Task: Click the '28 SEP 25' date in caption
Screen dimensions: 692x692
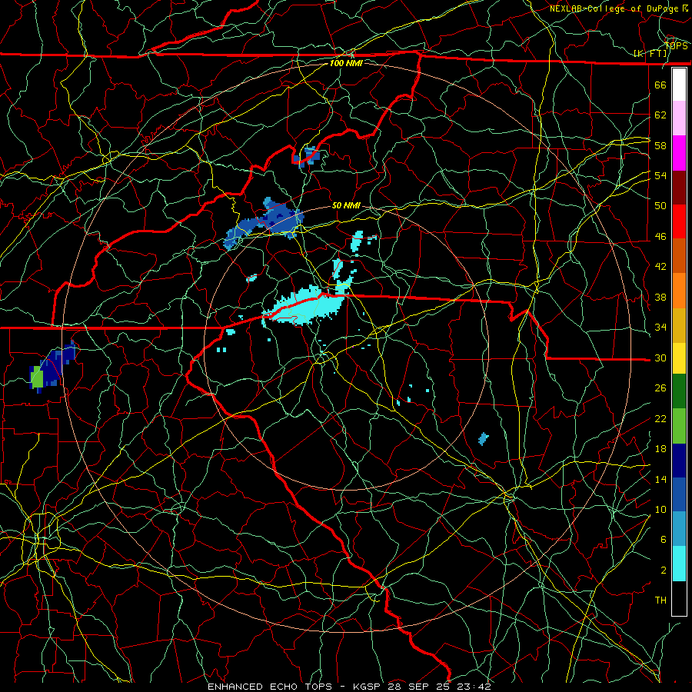Action: pyautogui.click(x=420, y=687)
